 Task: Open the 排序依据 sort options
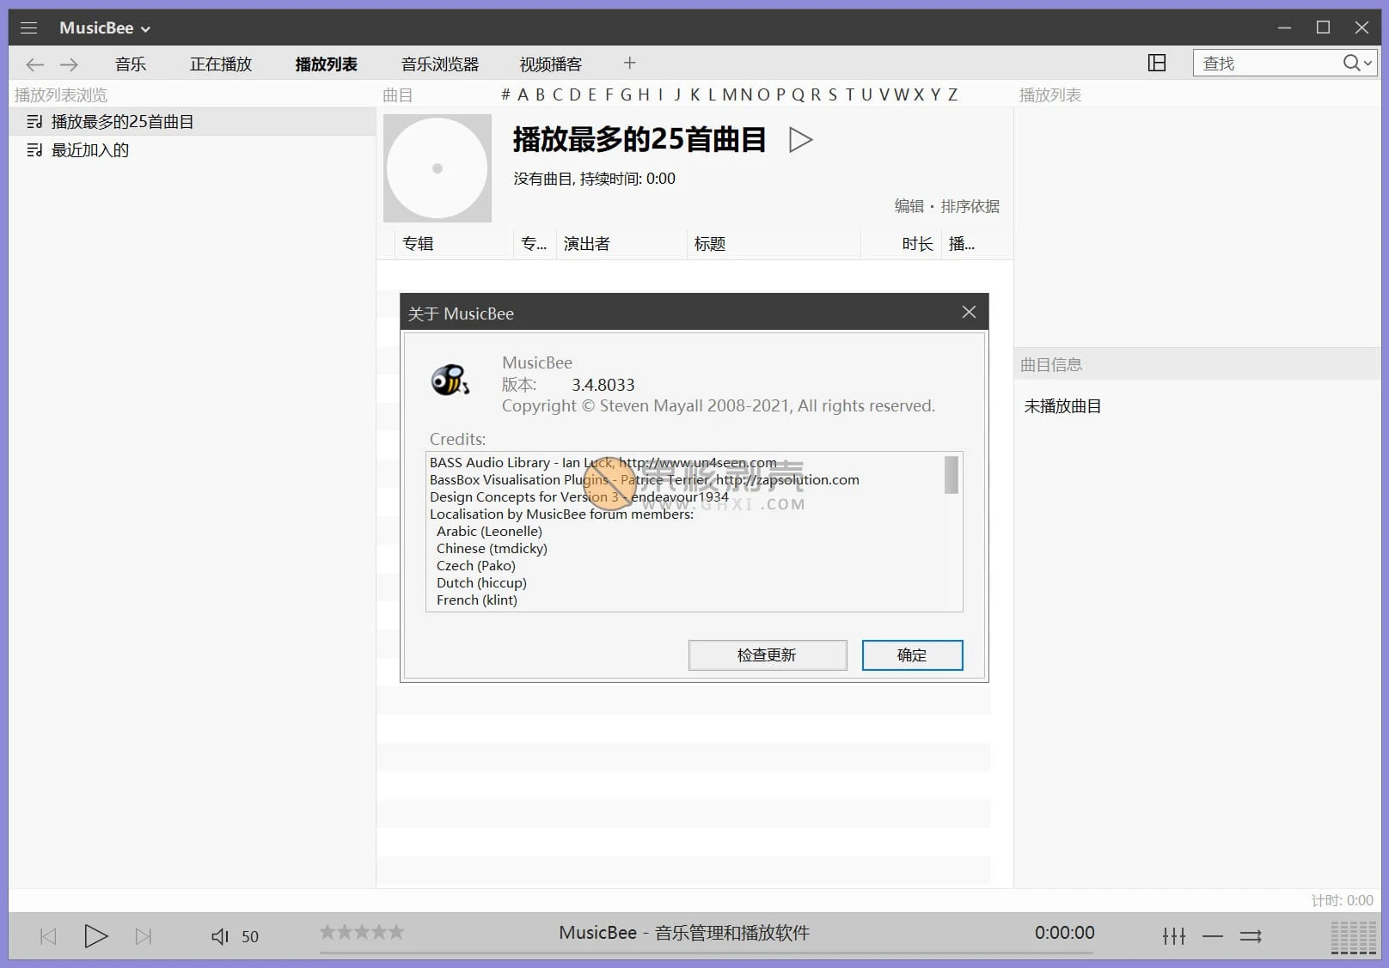point(970,206)
